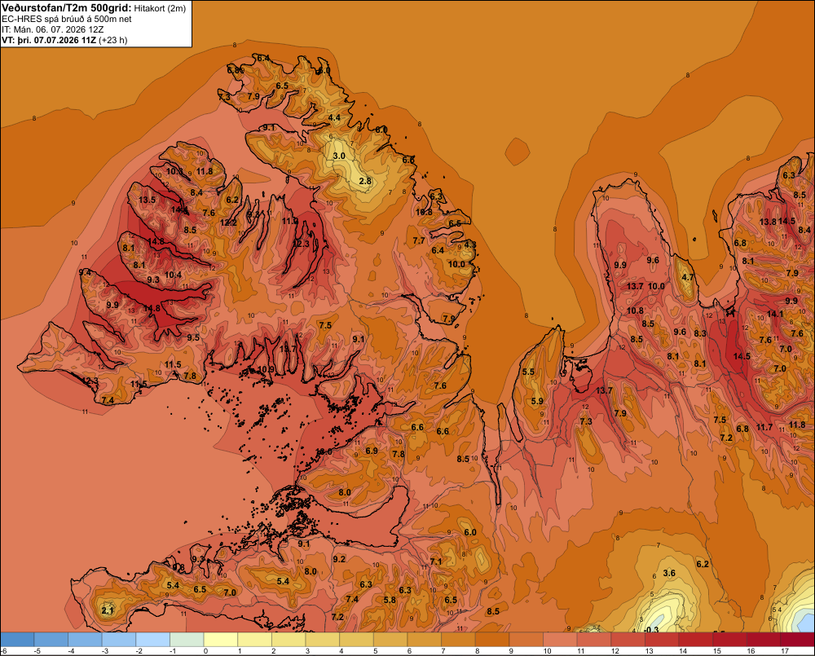Click the legend scale label '17'
This screenshot has height=656, width=815.
(784, 651)
